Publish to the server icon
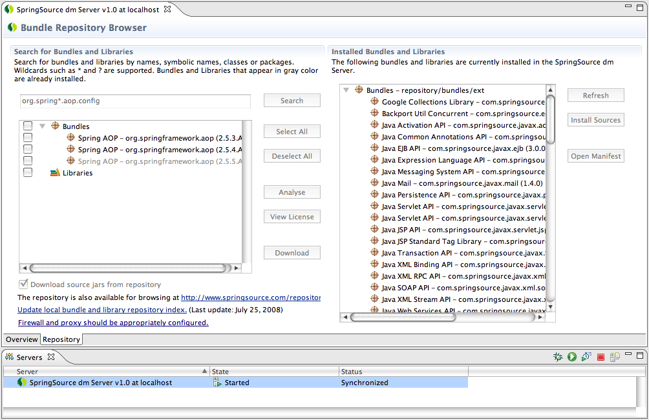Image resolution: width=649 pixels, height=420 pixels. click(x=615, y=357)
